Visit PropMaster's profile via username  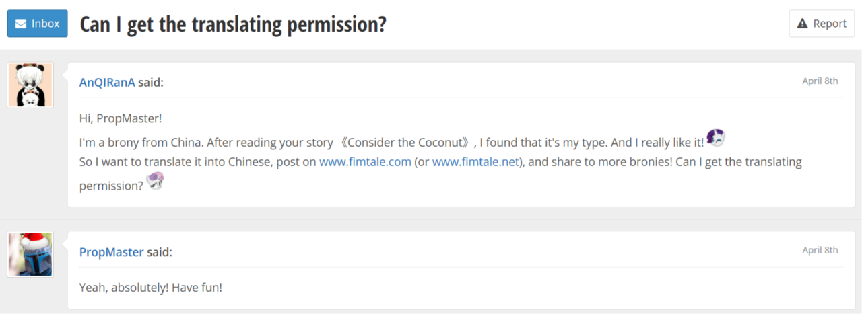[x=111, y=252]
